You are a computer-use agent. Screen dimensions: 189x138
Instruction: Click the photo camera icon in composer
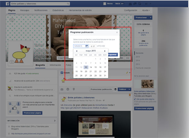click(62, 89)
